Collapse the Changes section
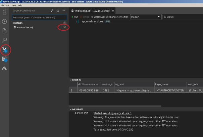Screen dimensions: 203x137 coord(18,23)
